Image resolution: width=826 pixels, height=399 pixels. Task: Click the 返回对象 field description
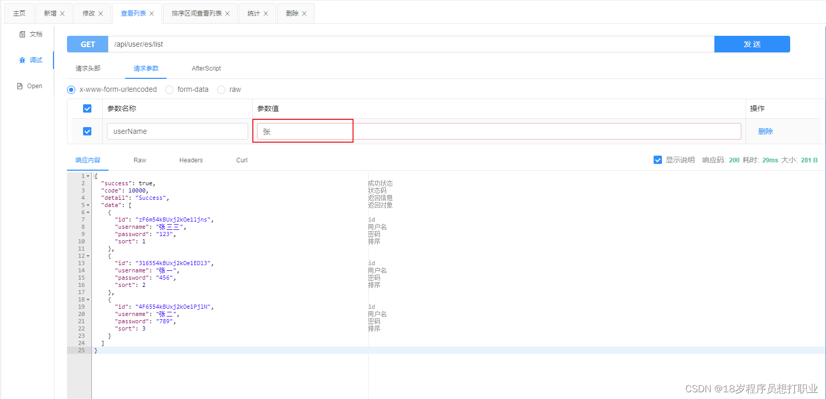click(381, 205)
